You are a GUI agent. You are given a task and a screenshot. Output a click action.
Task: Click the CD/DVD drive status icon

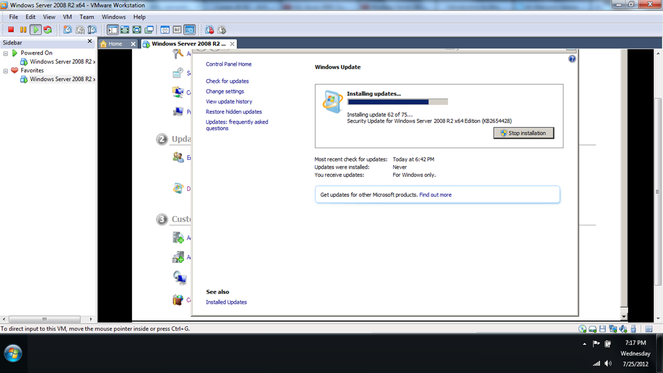click(x=582, y=329)
